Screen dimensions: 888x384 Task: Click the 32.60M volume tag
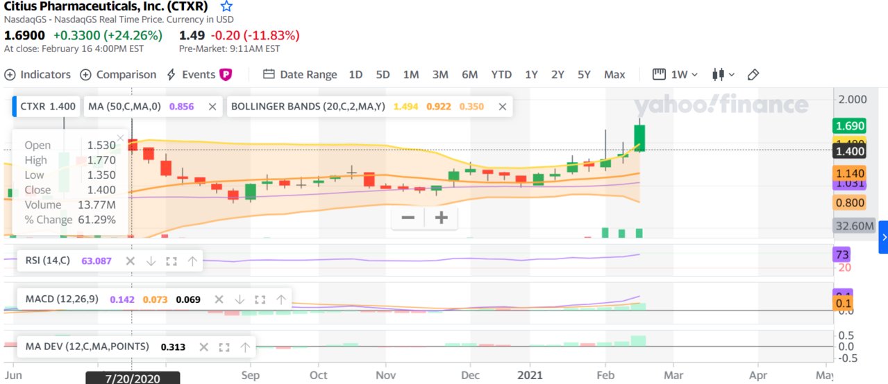tap(854, 226)
